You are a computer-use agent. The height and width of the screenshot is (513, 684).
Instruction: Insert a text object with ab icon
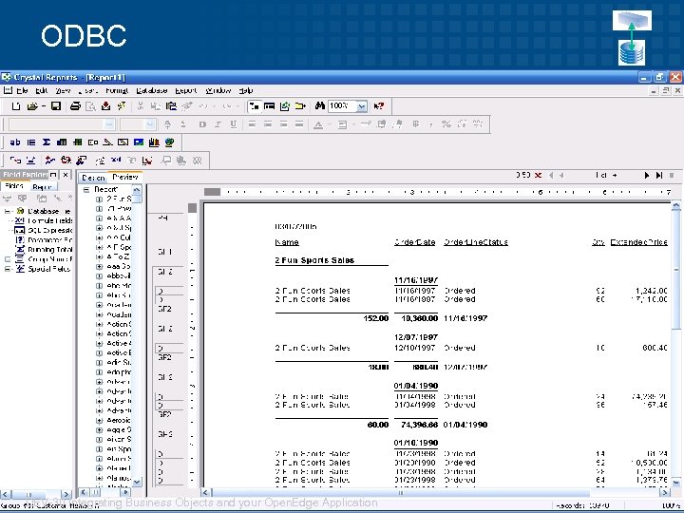point(15,142)
